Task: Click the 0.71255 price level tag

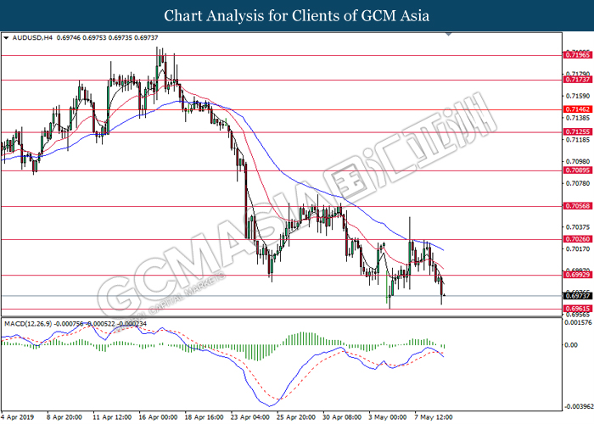Action: tap(577, 132)
